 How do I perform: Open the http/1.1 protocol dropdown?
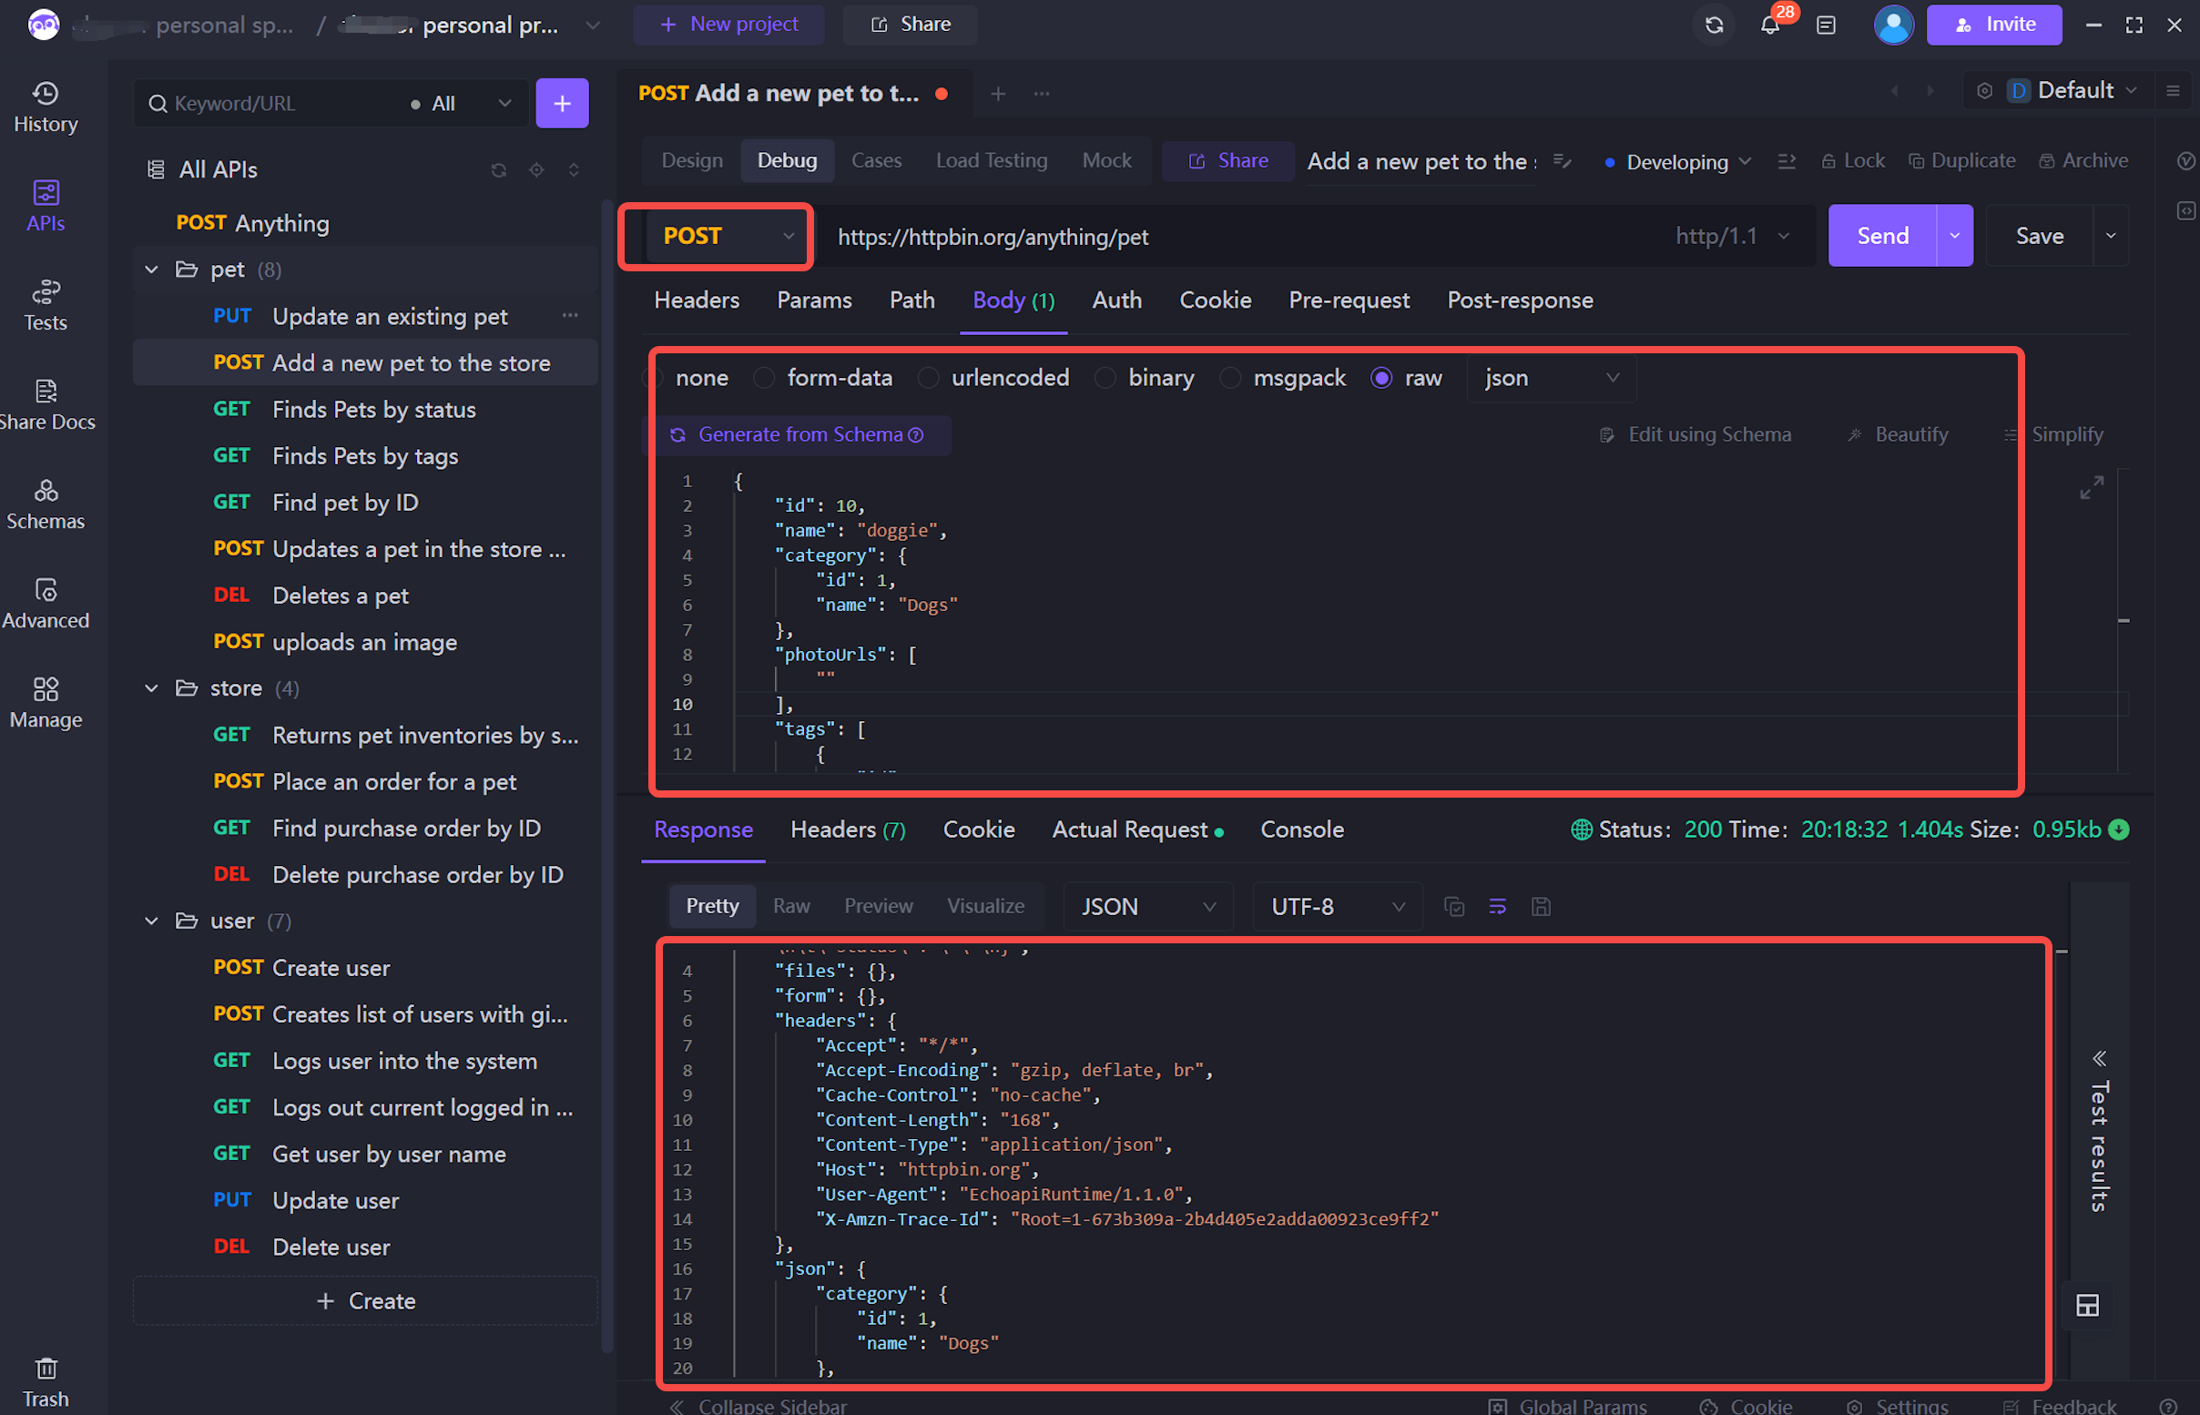[x=1732, y=236]
